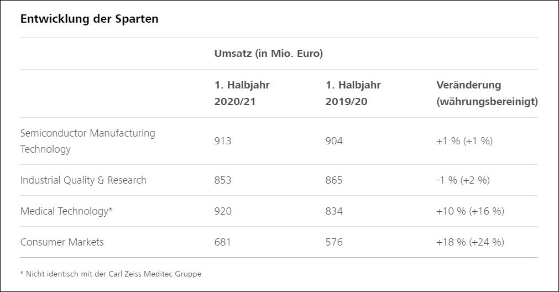The image size is (559, 292).
Task: Select the 904 revenue cell
Action: pyautogui.click(x=334, y=141)
